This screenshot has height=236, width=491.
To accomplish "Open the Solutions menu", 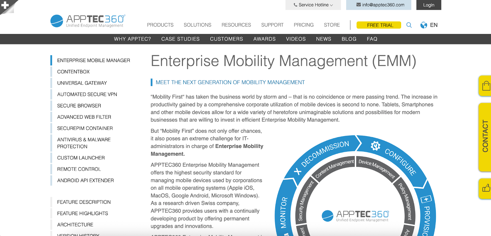I will click(197, 25).
